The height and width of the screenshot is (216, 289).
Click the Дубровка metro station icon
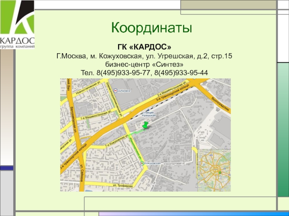(115, 91)
